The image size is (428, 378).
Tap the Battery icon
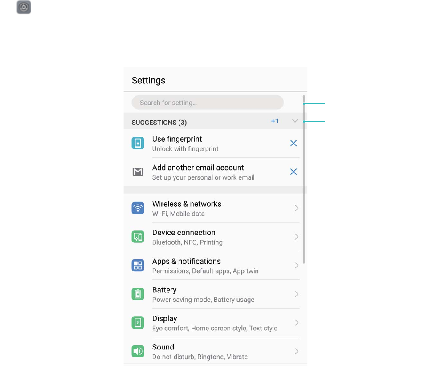coord(138,294)
